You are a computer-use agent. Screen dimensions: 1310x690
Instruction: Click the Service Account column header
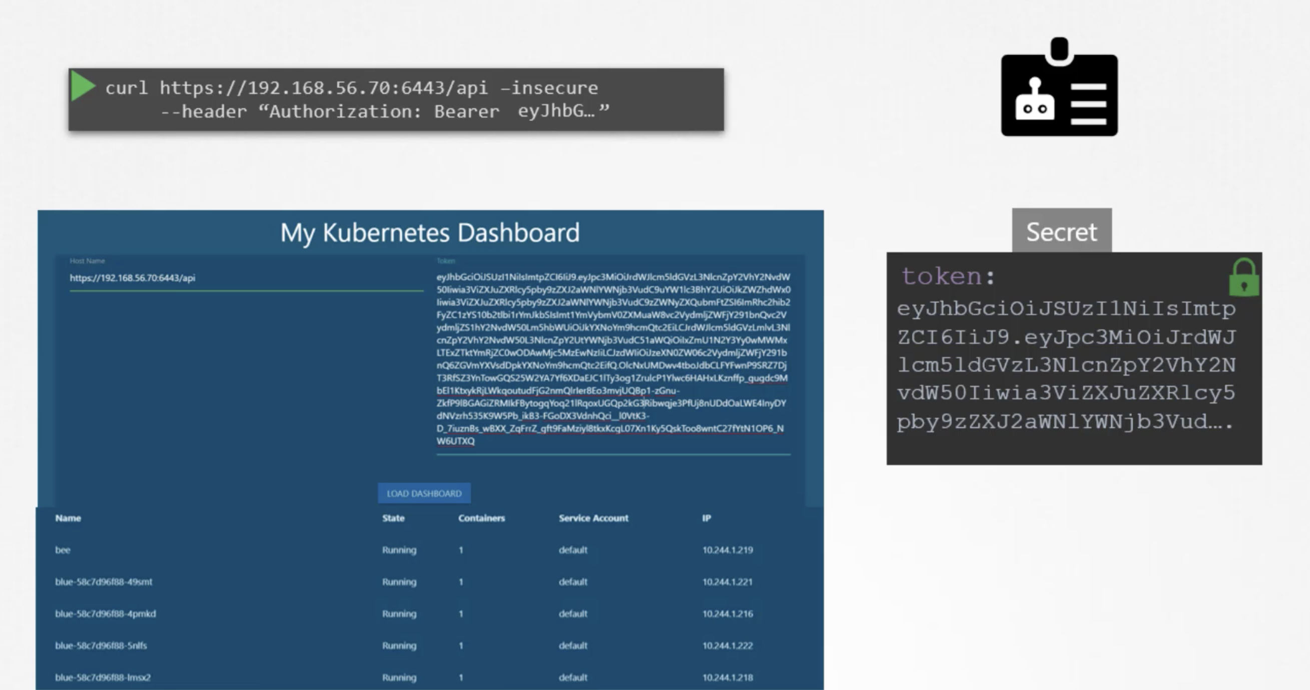593,518
